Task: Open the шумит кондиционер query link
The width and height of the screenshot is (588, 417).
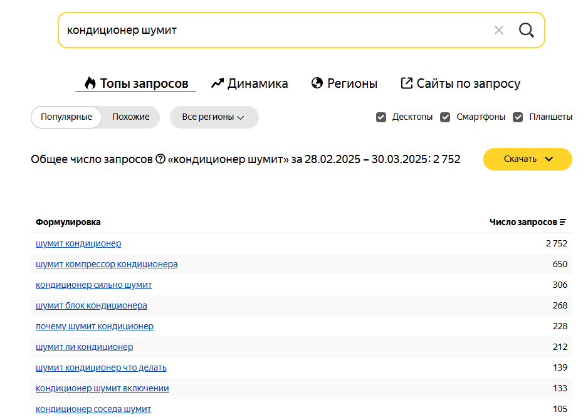Action: pos(78,243)
